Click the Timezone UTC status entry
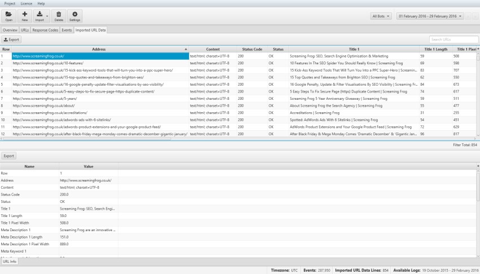The image size is (480, 274). (284, 270)
